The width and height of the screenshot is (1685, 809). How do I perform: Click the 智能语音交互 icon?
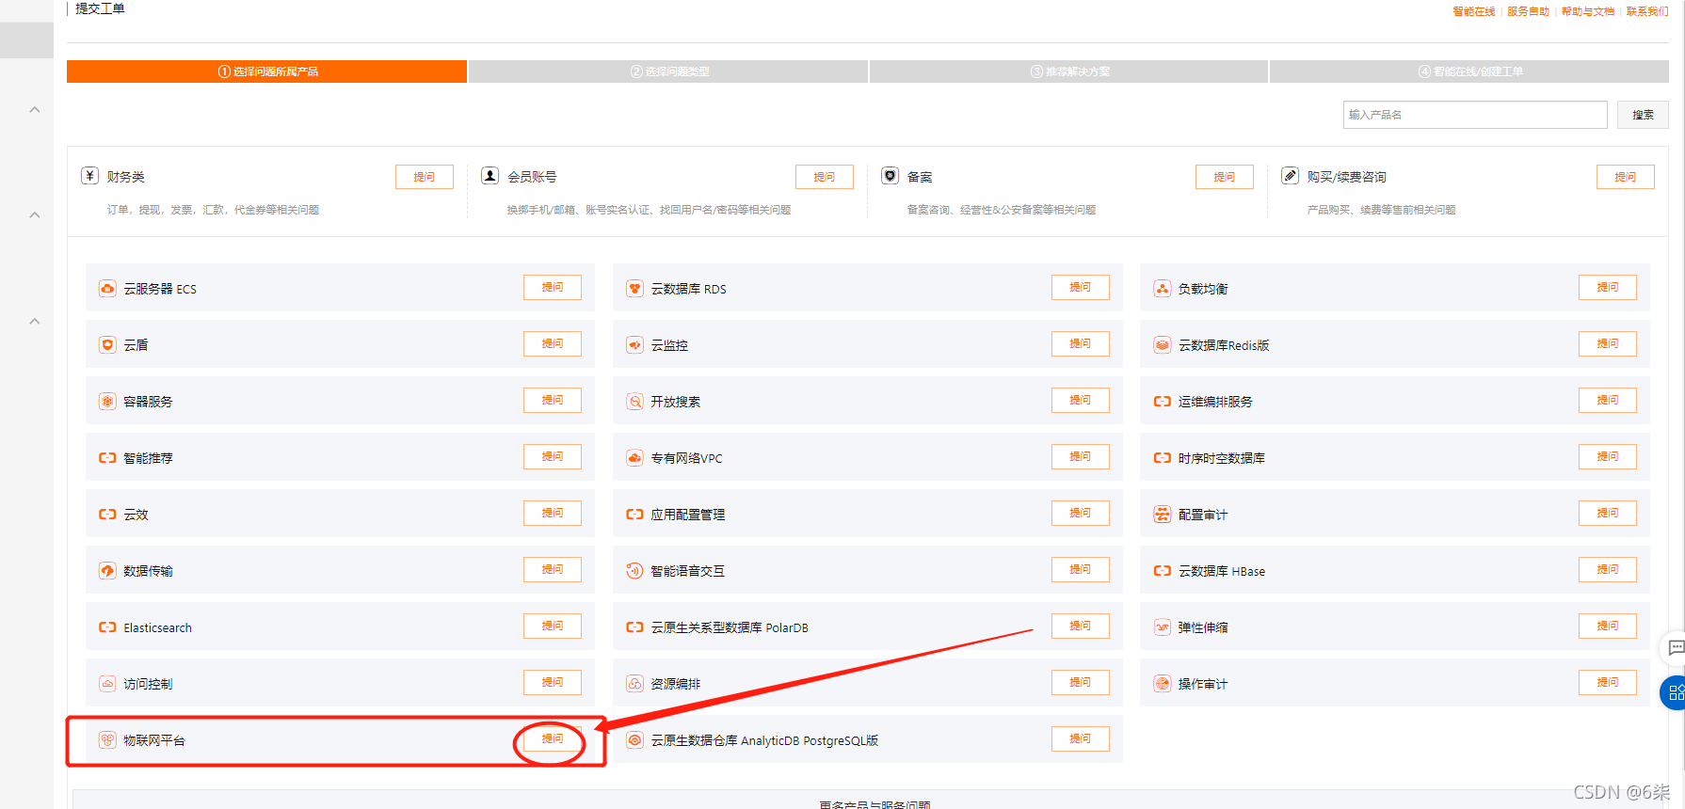click(x=634, y=571)
